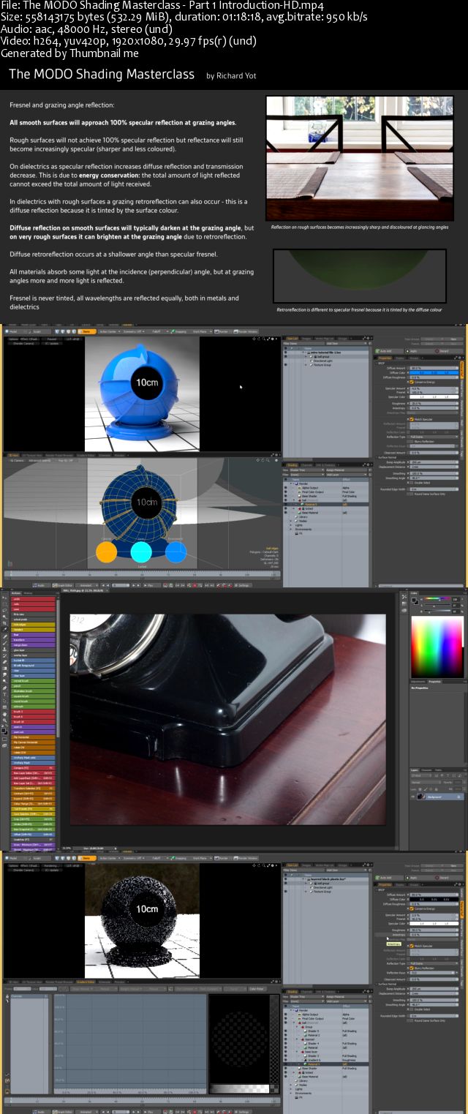
Task: Open Symmetry dropdown in blue-sphere MODO
Action: 132,331
